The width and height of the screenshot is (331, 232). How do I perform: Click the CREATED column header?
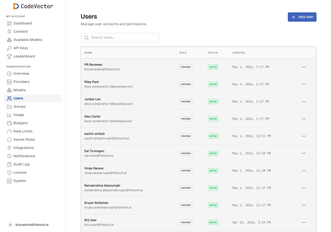coord(238,53)
